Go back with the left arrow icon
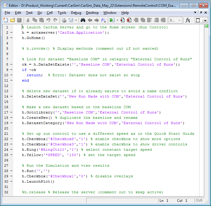 90,20
